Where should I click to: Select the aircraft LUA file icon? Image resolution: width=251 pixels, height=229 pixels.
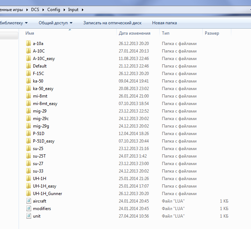click(x=29, y=201)
